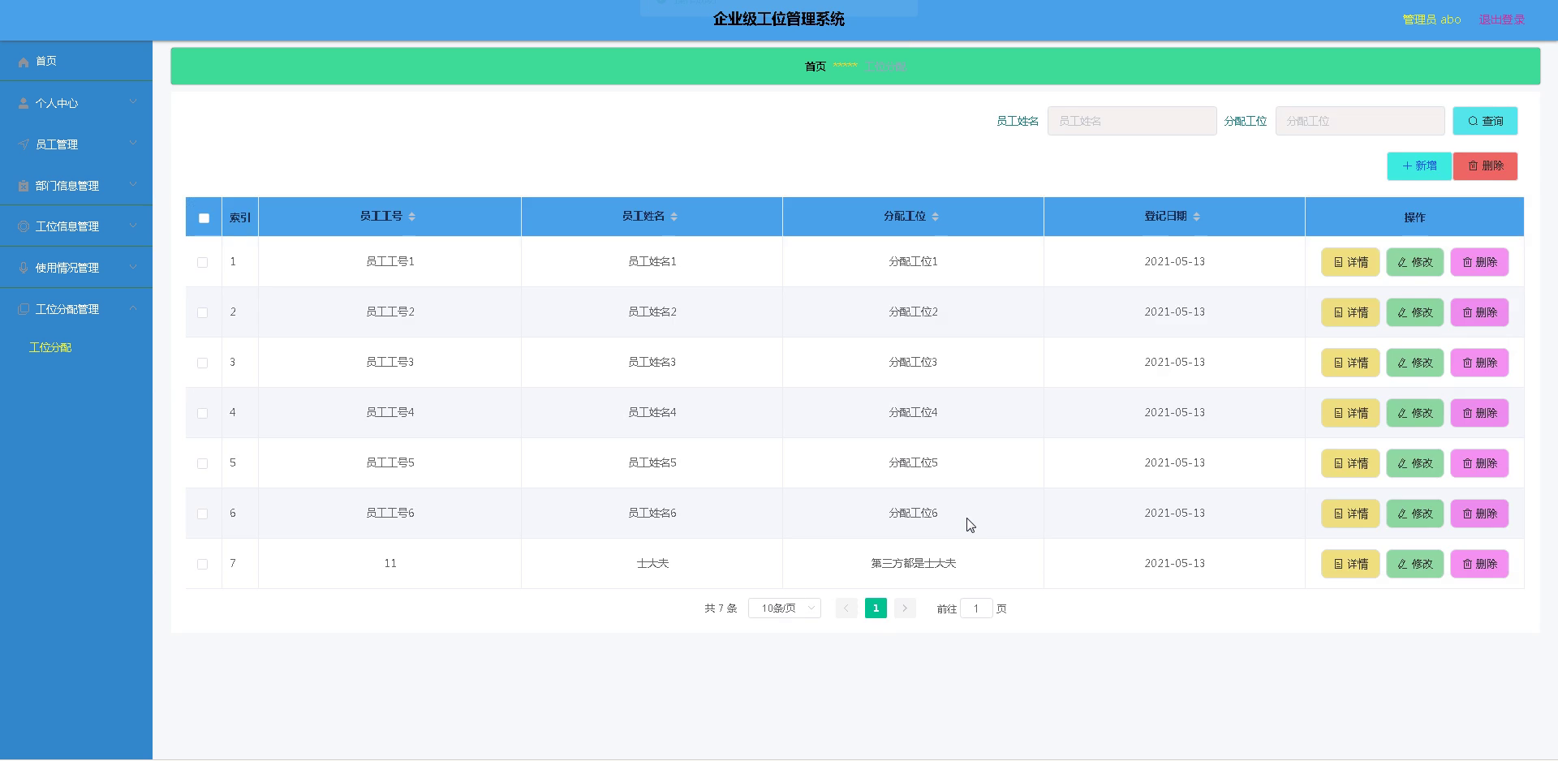Focus the 前往 page jump input
This screenshot has height=761, width=1558.
tap(976, 608)
